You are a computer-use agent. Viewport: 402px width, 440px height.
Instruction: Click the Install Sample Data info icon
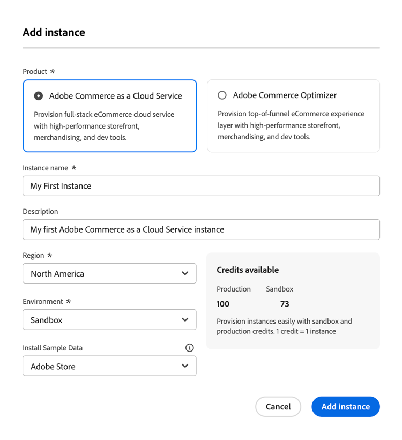[190, 348]
